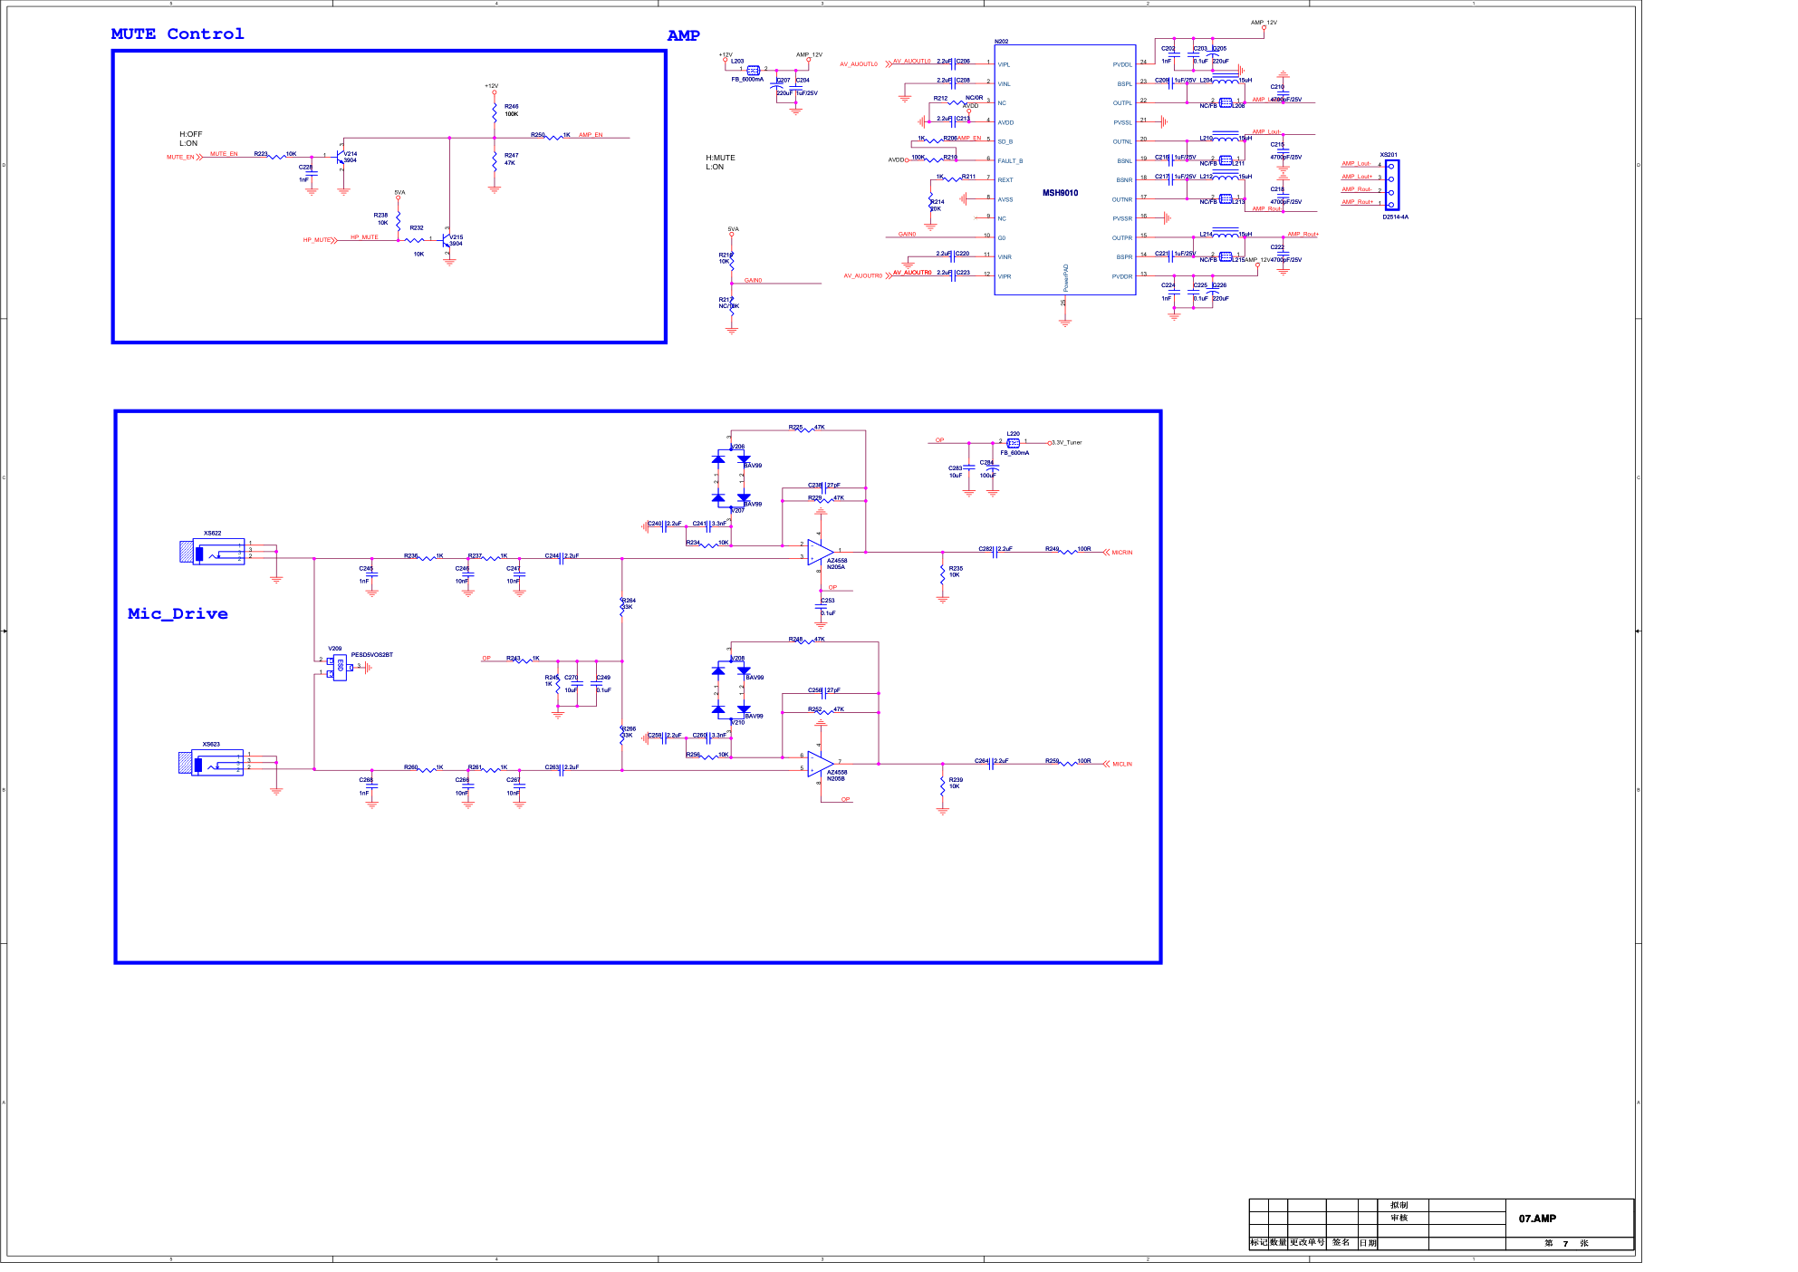Click the N205A AZ4558 op-amp triangle
The height and width of the screenshot is (1272, 1798).
pos(821,552)
